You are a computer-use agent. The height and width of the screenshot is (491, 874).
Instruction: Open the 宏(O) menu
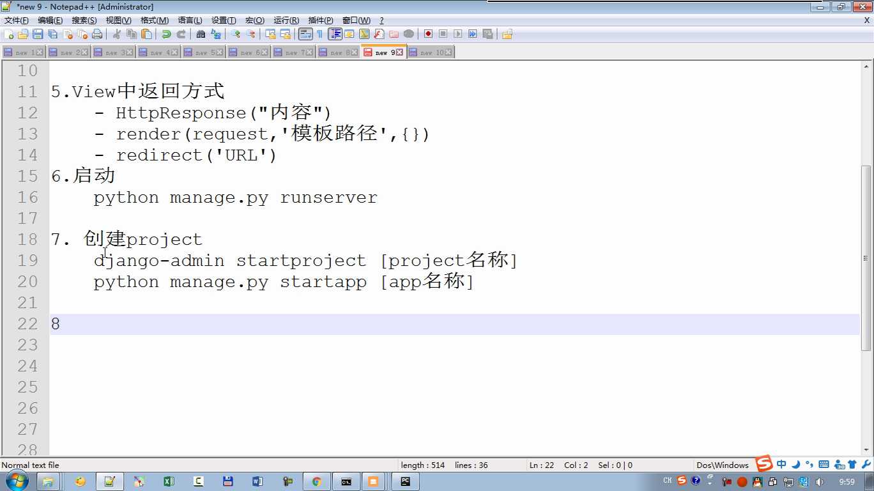coord(254,20)
